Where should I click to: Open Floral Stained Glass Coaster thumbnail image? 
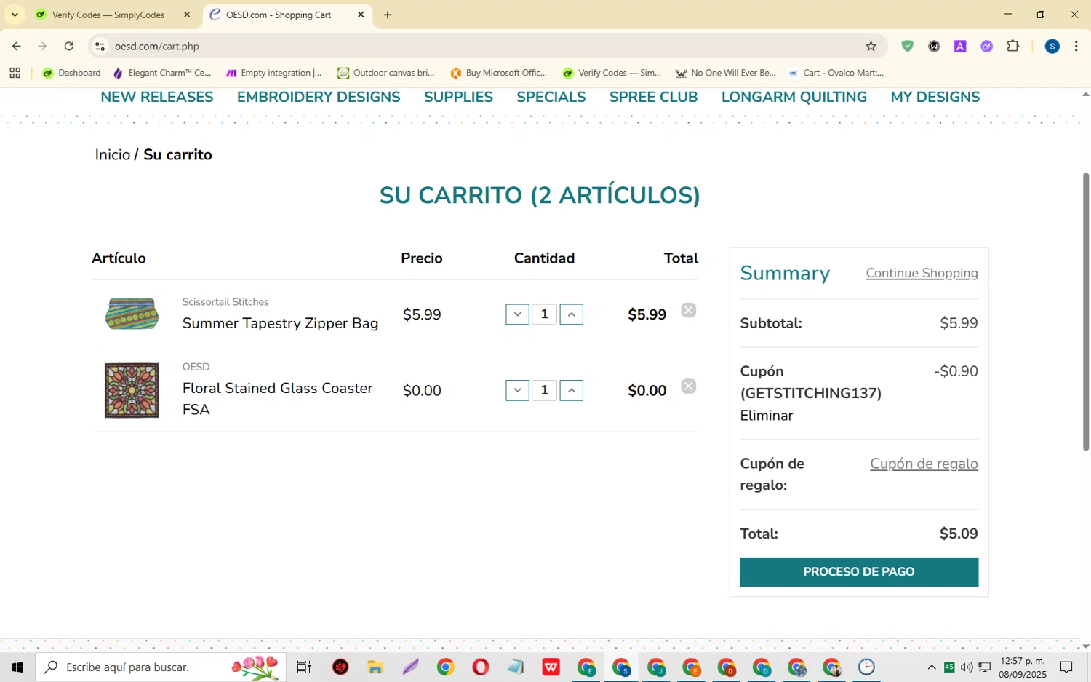(x=132, y=390)
